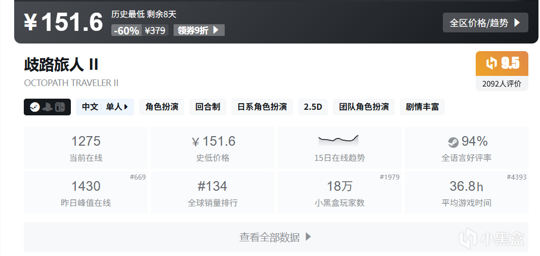The height and width of the screenshot is (256, 540).
Task: Select the PlayStation platform icon
Action: (47, 107)
